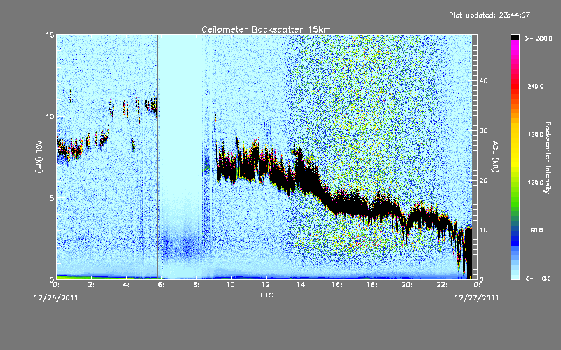Click the "12:" hour tick label
The image size is (561, 350).
coord(266,285)
